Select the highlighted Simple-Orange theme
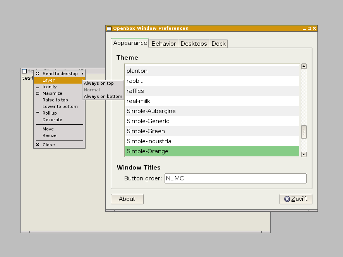 pos(212,151)
